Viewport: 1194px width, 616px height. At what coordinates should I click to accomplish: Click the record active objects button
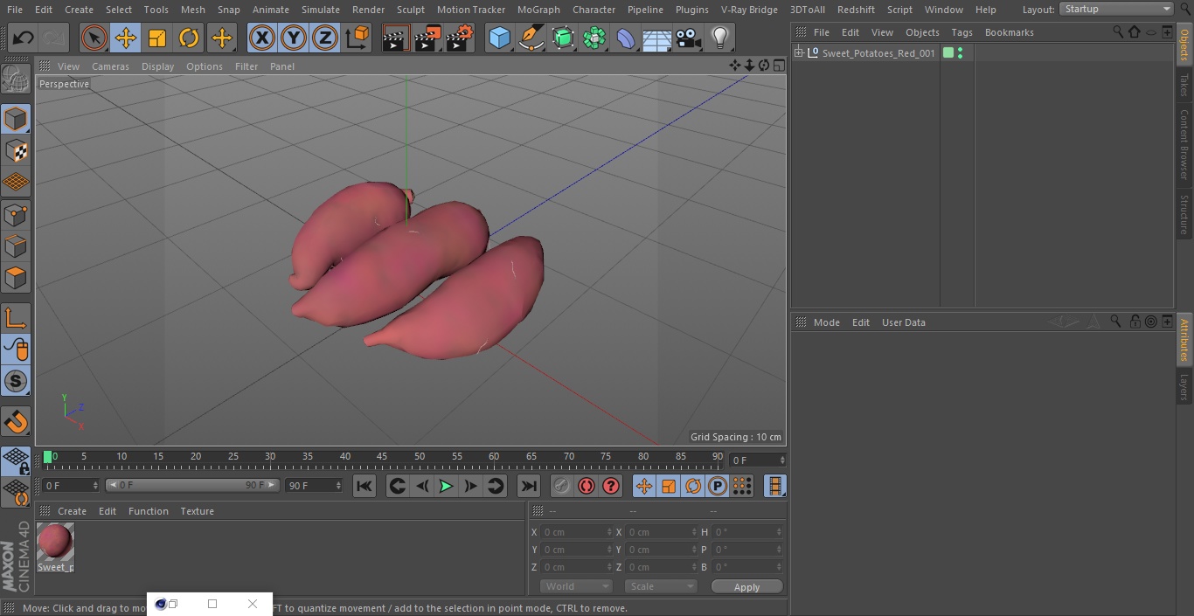coord(562,486)
